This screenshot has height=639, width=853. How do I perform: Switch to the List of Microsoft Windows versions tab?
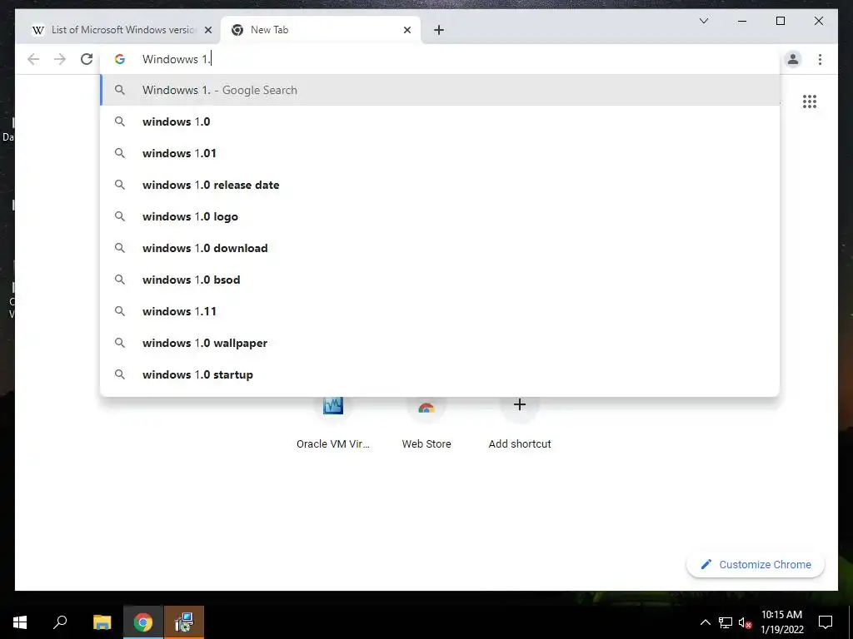[122, 30]
